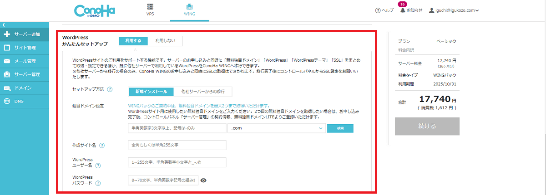Click the 続ける continue button
This screenshot has width=546, height=195.
click(x=427, y=126)
